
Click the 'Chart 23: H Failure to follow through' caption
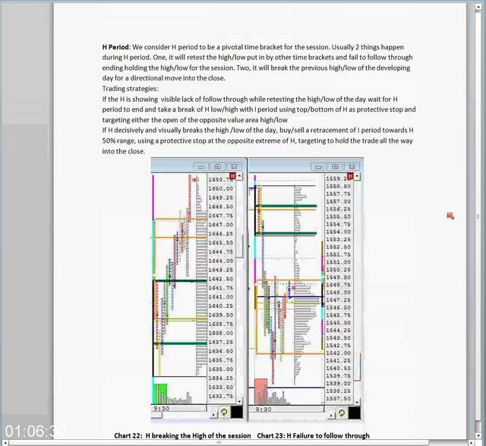click(x=313, y=435)
